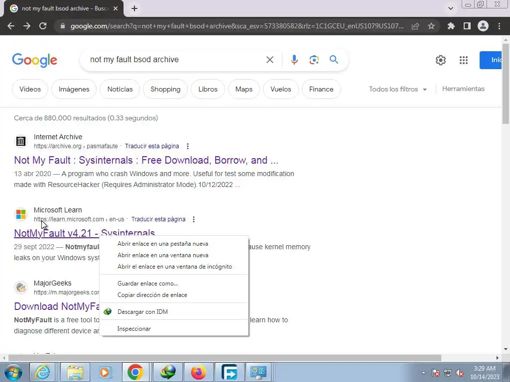Open the Action Center flag icon
Viewport: 510px width, 382px height.
436,373
